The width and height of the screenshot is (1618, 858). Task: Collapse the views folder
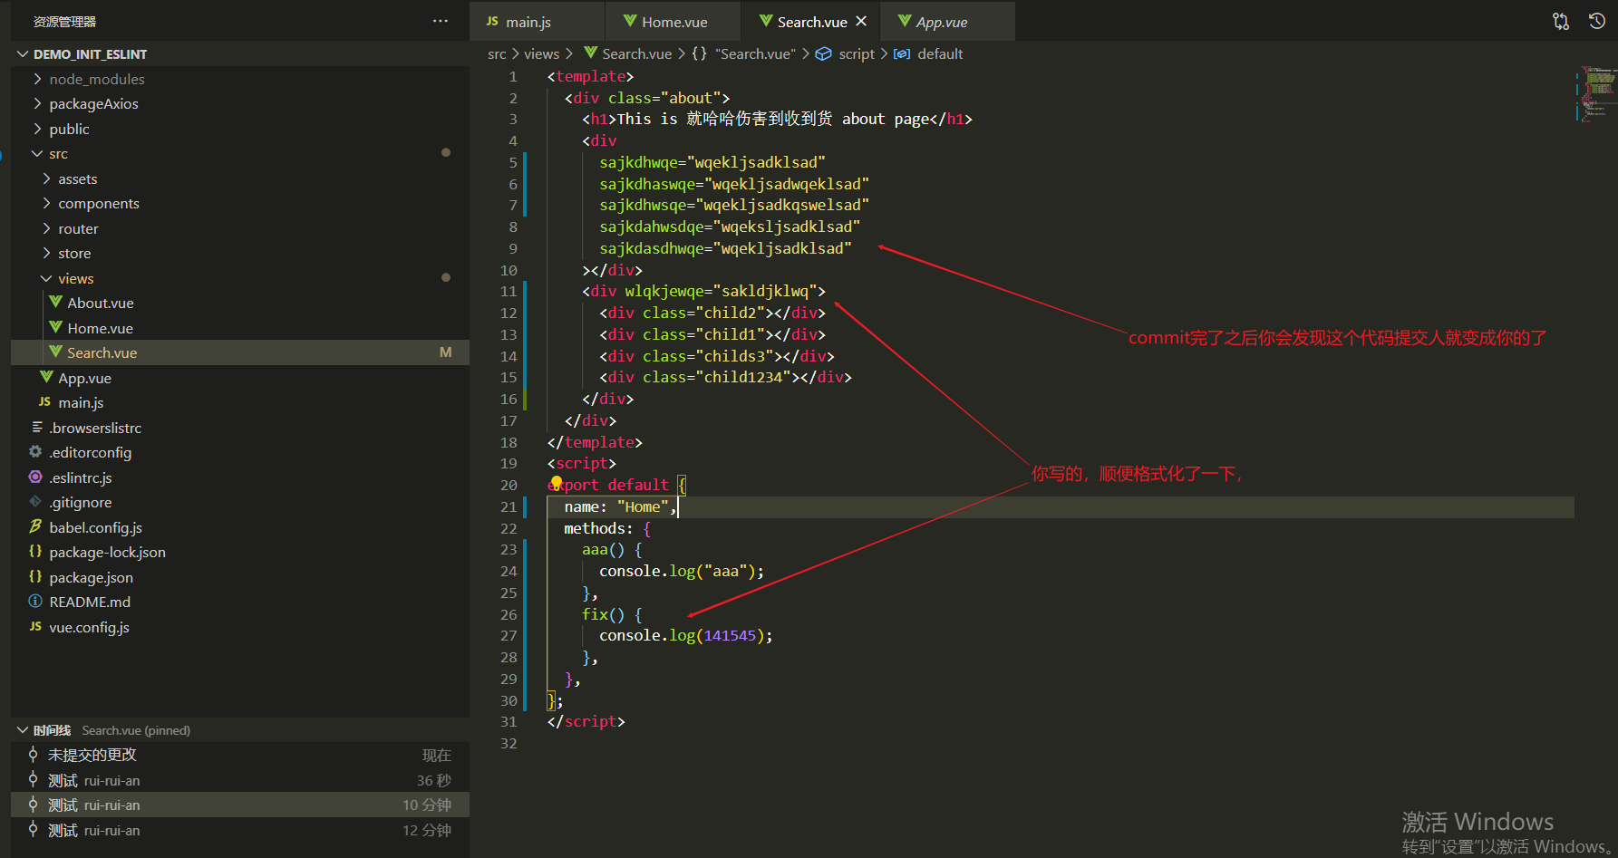pos(46,278)
